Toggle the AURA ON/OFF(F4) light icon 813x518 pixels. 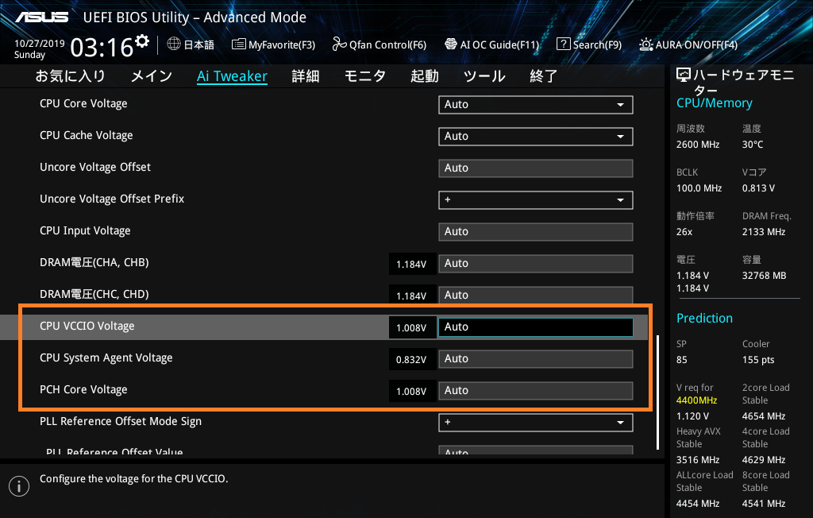[646, 44]
